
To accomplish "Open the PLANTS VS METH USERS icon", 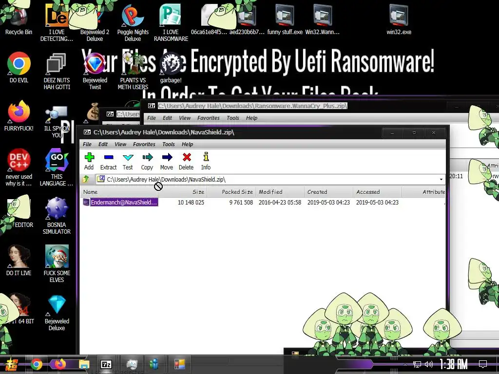I will pos(133,71).
